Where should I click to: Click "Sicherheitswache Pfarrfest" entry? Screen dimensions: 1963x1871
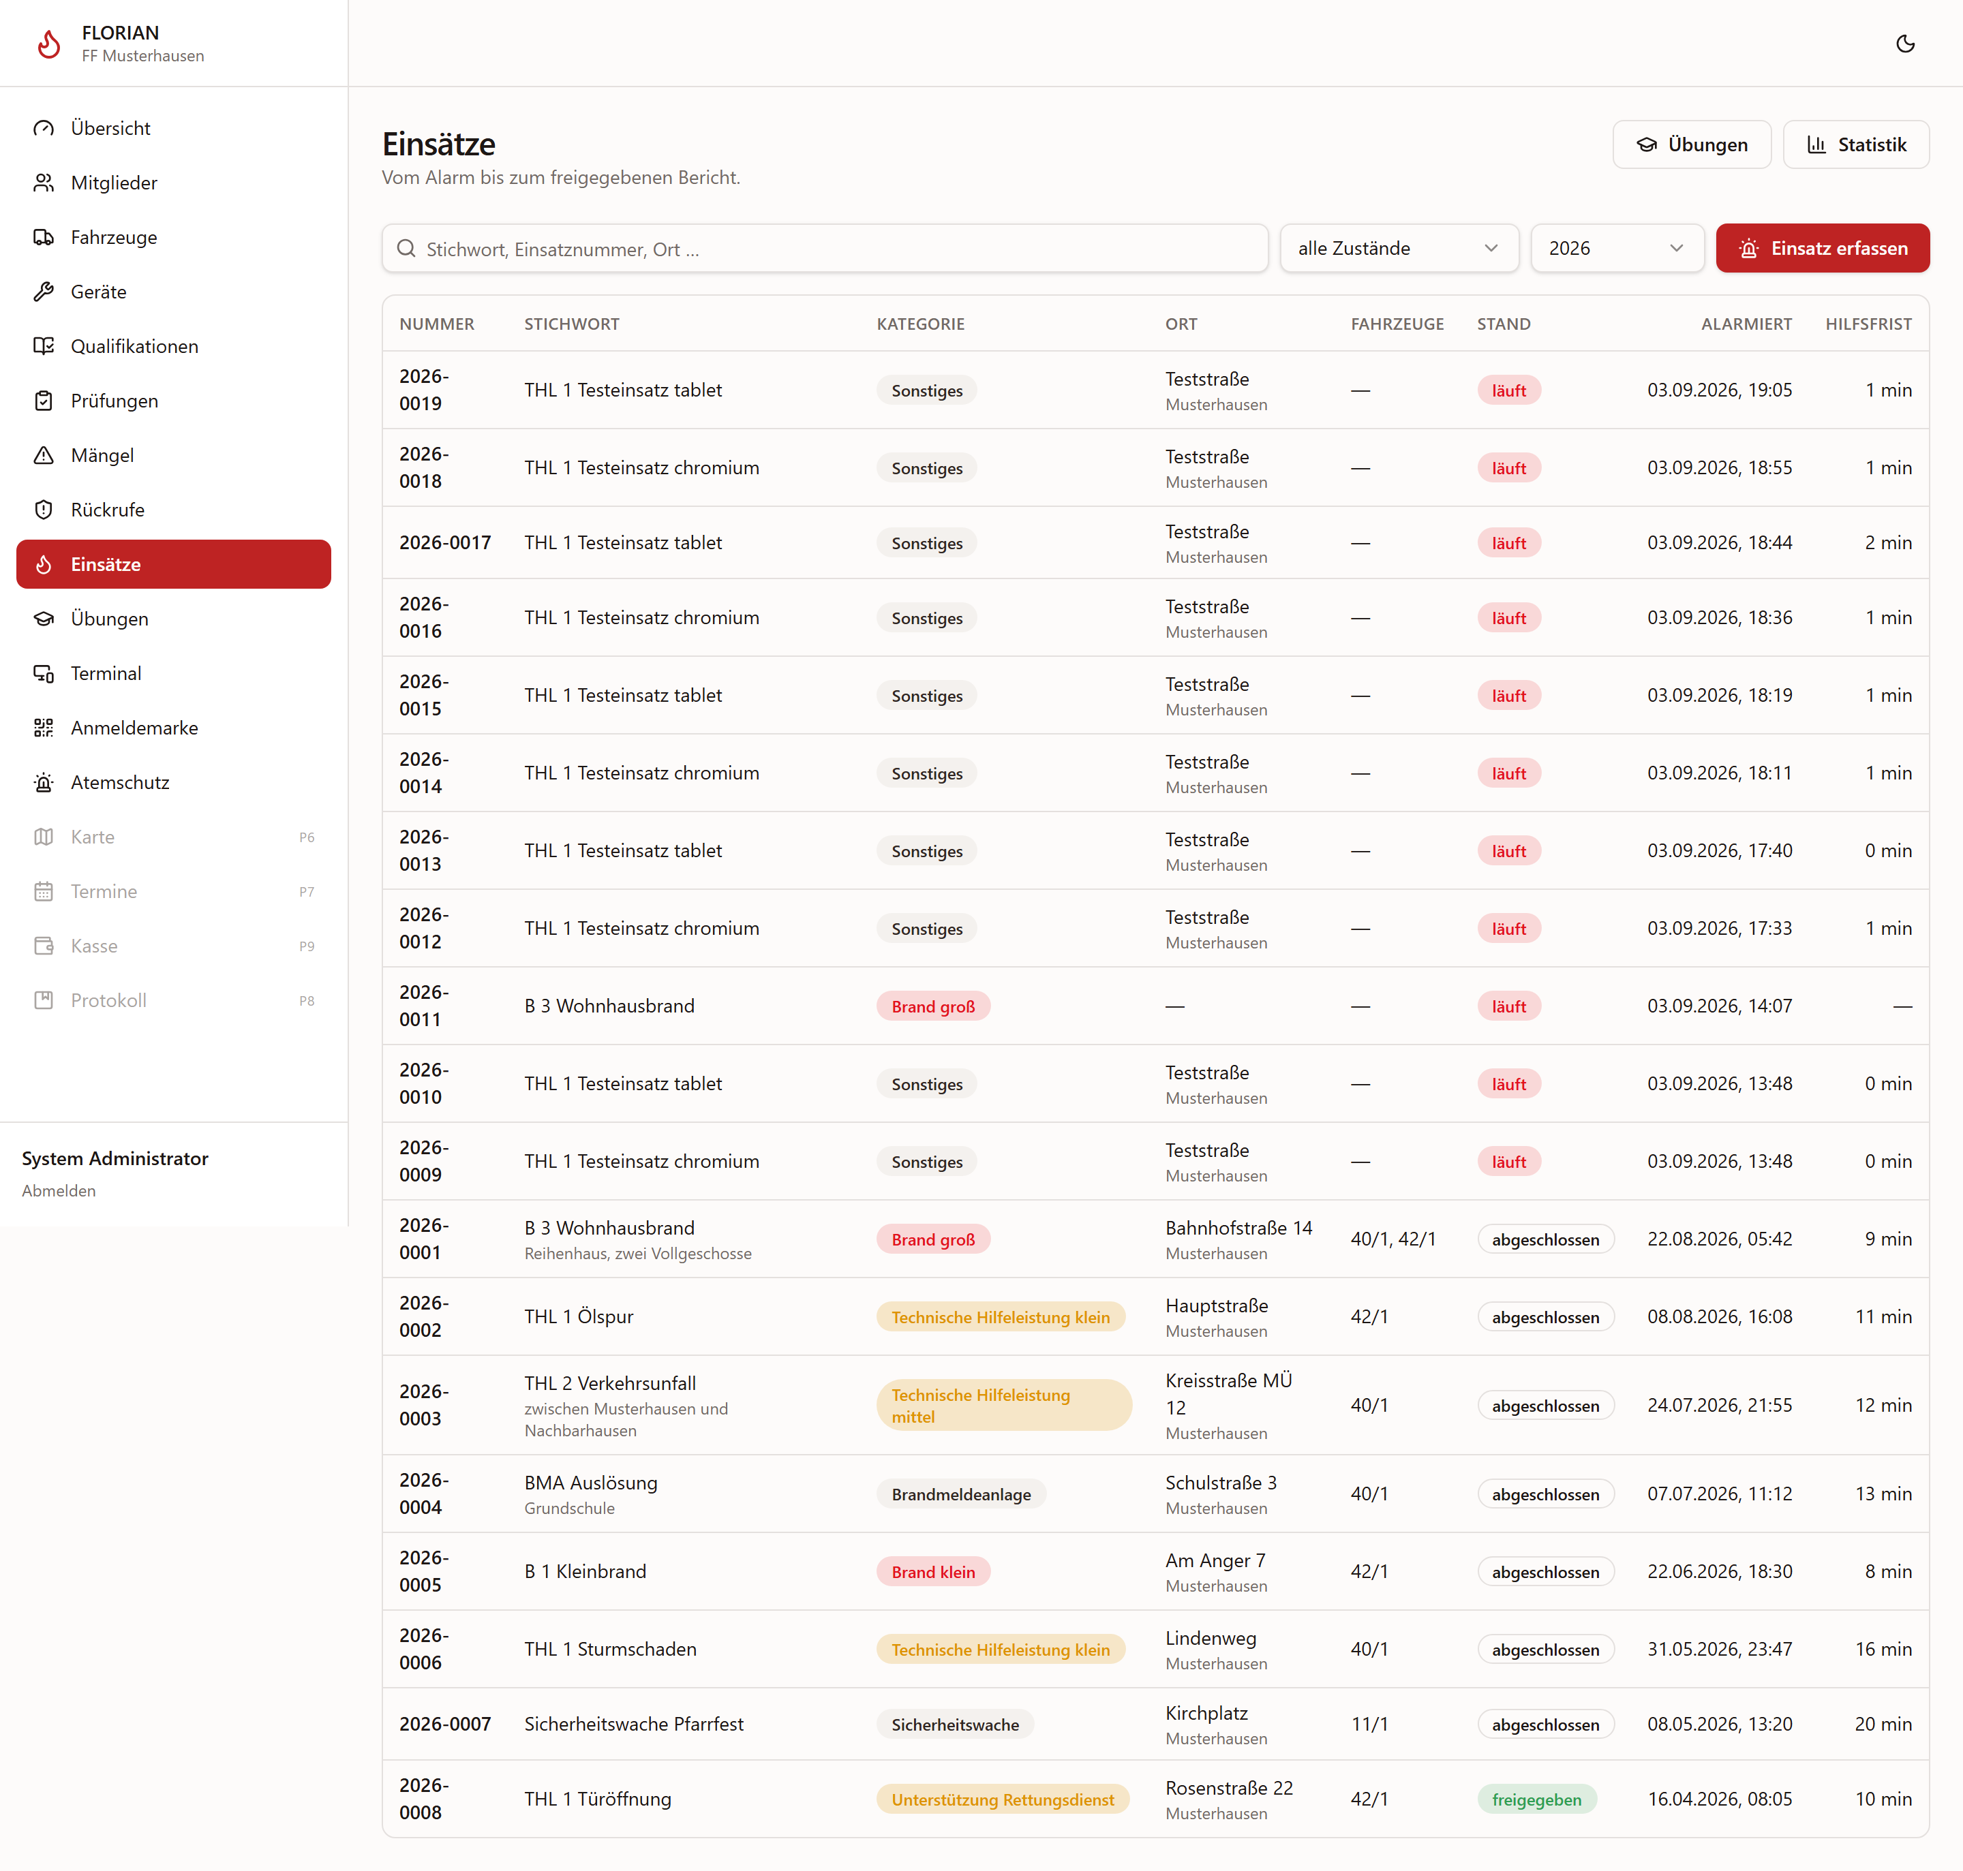[x=633, y=1725]
